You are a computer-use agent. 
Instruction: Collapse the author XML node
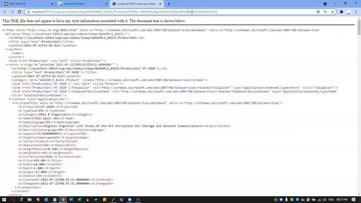[7, 49]
